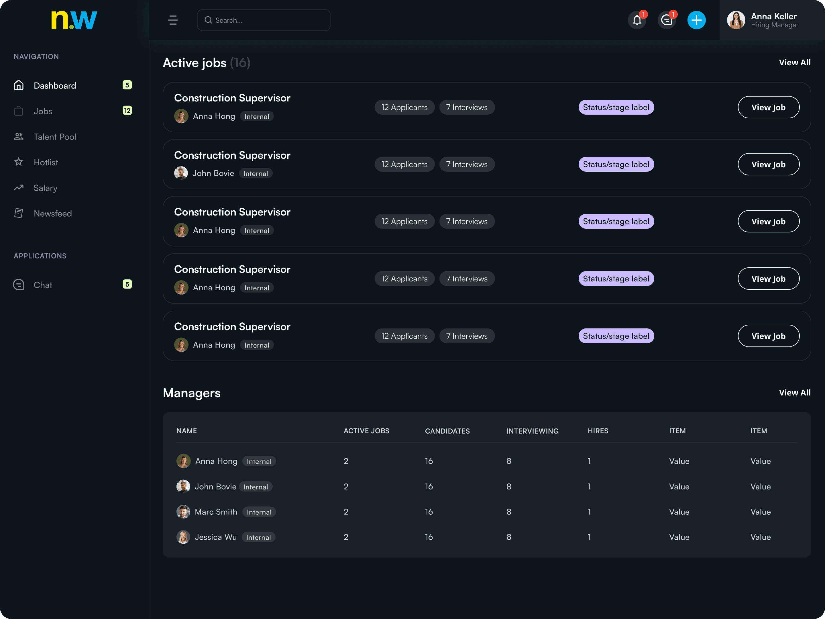The image size is (825, 619).
Task: Click the Salary trend arrow icon
Action: pyautogui.click(x=19, y=188)
